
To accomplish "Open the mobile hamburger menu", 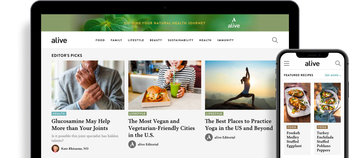I will point(287,64).
